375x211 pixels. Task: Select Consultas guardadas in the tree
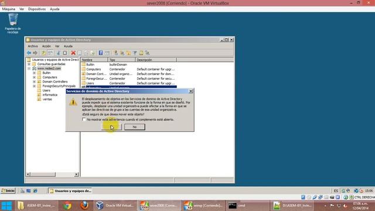pyautogui.click(x=51, y=64)
